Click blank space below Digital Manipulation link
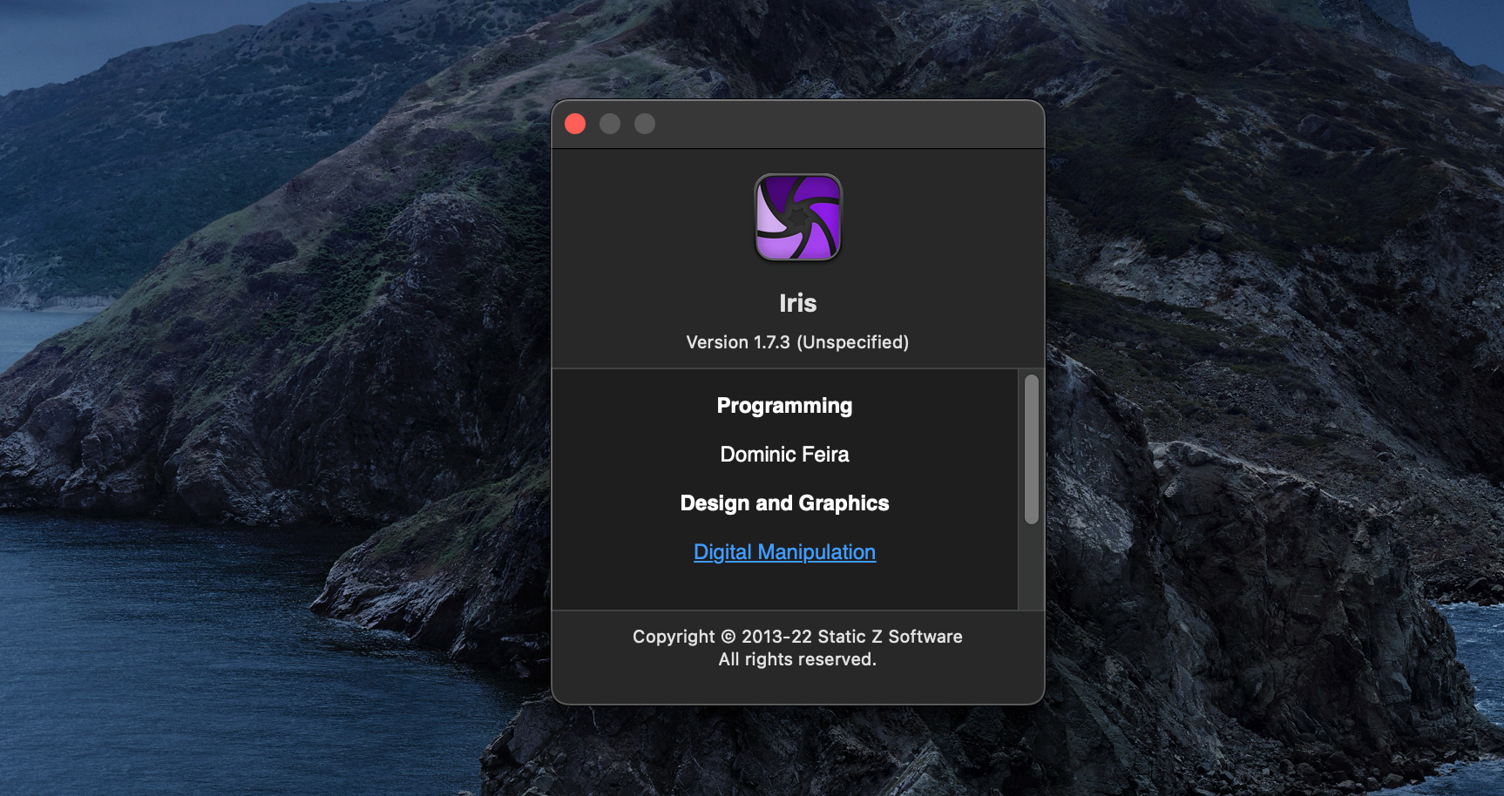 point(784,588)
